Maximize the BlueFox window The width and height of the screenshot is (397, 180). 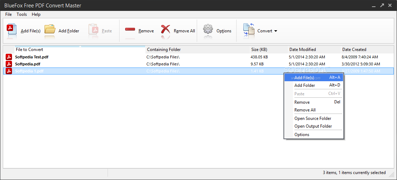tap(382, 5)
